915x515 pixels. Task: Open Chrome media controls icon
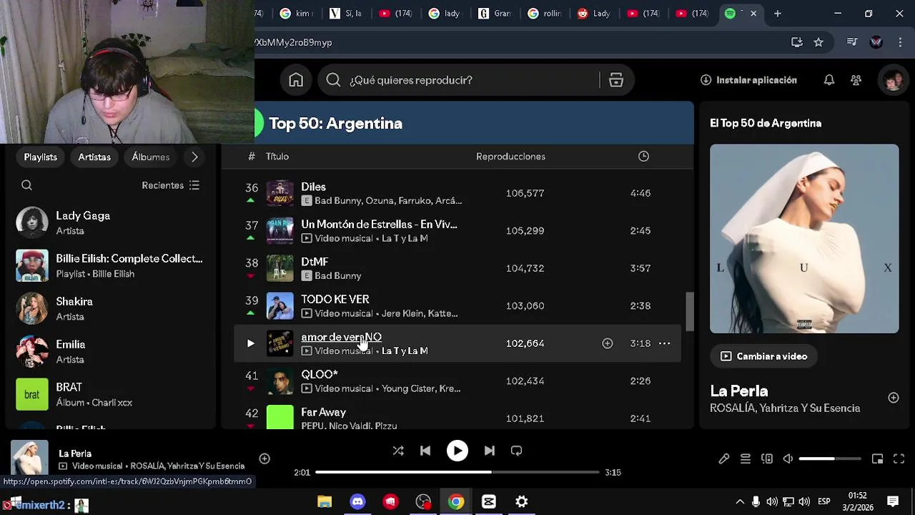point(851,42)
